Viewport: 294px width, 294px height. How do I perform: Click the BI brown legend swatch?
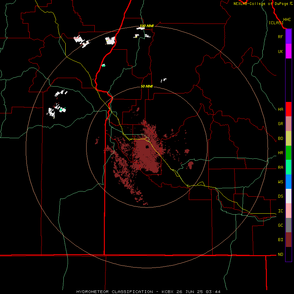(288, 240)
